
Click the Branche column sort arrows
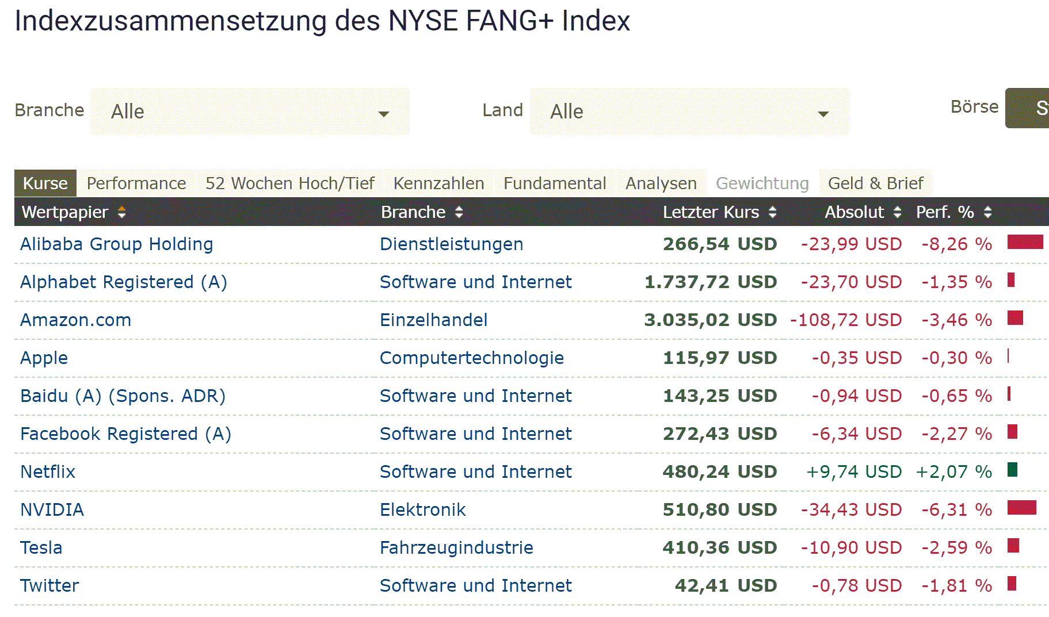click(x=459, y=213)
